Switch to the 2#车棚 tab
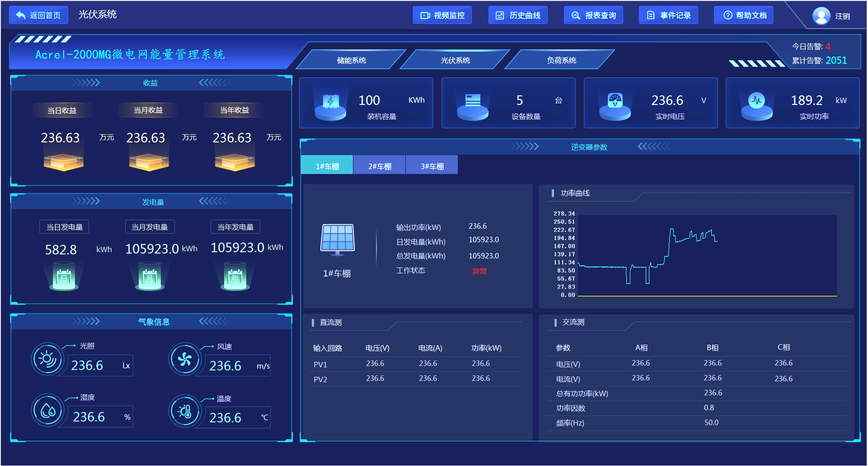 pos(380,166)
